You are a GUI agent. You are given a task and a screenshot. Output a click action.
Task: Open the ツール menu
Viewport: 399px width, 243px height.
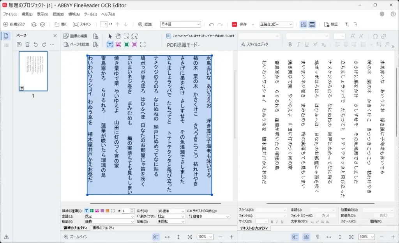click(x=90, y=14)
